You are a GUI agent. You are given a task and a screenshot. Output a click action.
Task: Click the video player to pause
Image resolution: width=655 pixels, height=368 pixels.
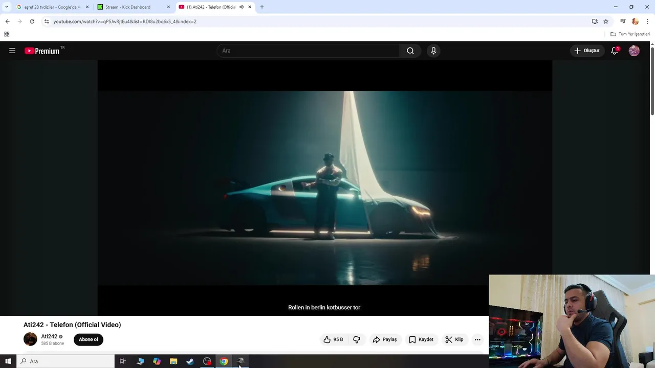pyautogui.click(x=324, y=188)
